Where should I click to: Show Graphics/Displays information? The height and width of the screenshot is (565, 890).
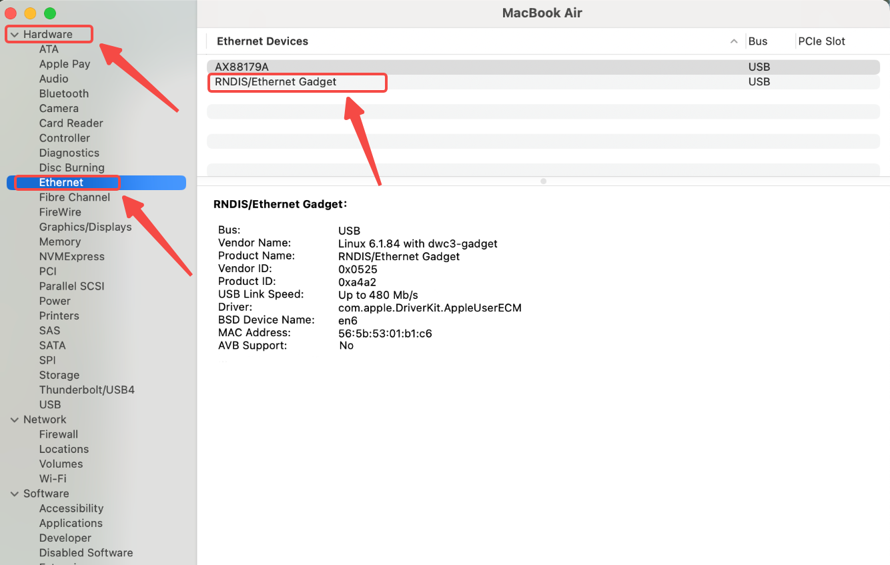click(x=85, y=227)
